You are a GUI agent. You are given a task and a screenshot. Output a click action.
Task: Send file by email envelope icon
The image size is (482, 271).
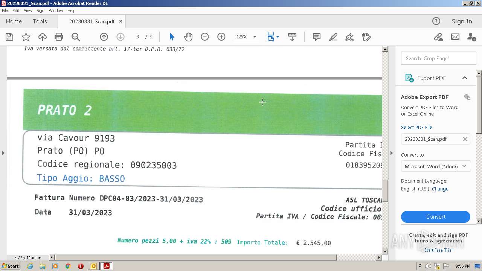click(x=455, y=37)
